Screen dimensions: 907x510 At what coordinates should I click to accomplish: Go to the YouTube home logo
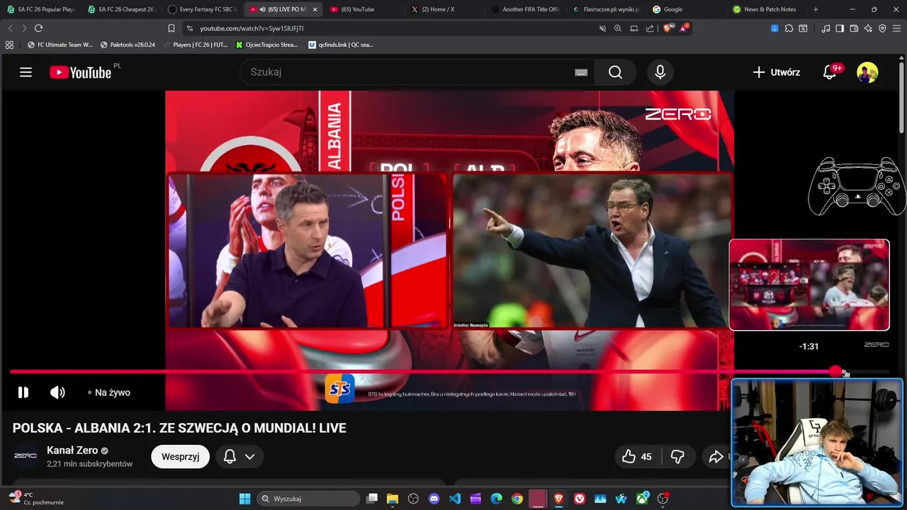click(x=80, y=72)
